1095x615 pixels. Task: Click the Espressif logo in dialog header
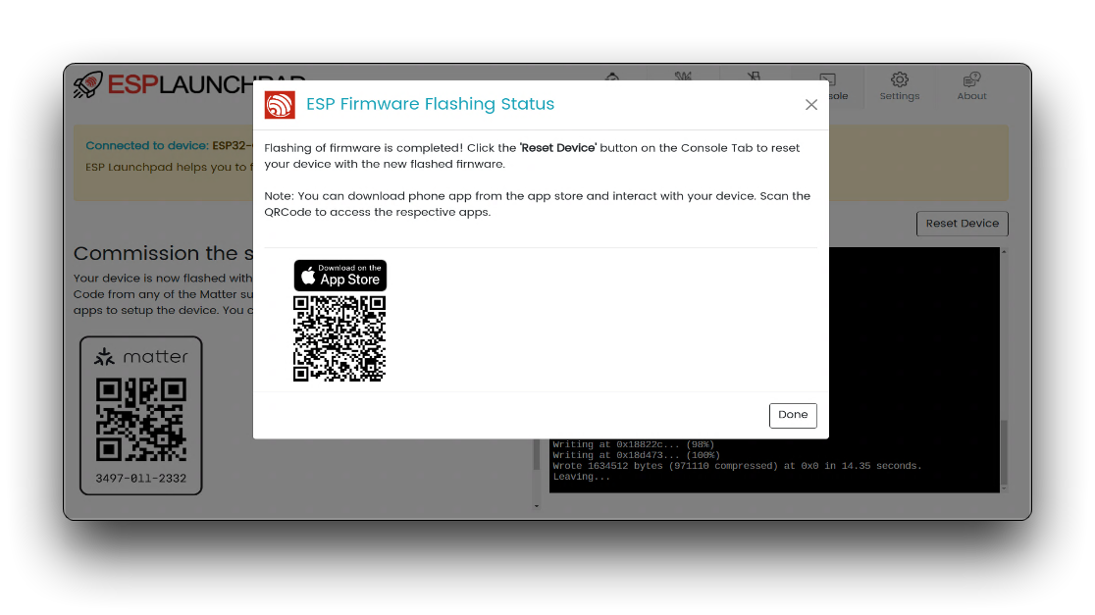(280, 105)
